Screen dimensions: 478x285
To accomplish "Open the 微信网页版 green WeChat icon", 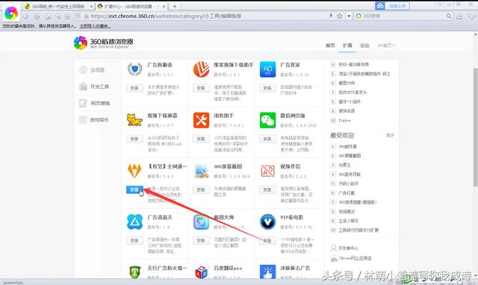I will click(x=267, y=120).
